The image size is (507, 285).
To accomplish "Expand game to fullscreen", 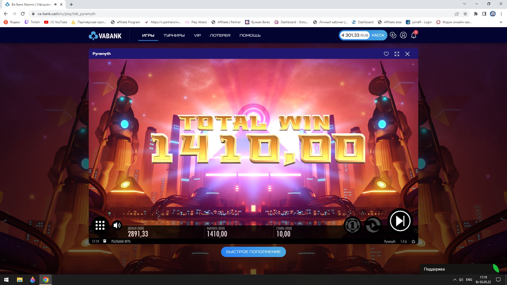I will [397, 54].
